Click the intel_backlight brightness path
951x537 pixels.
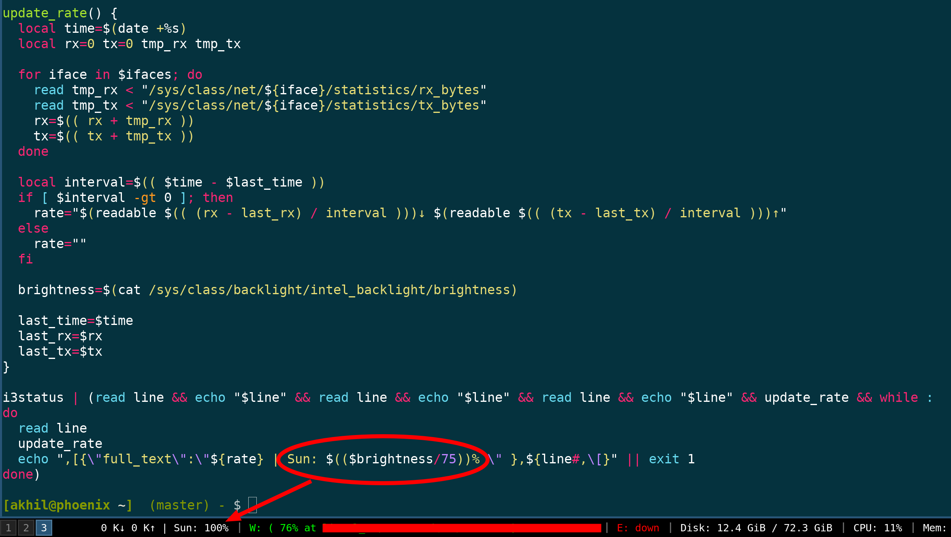pos(329,290)
